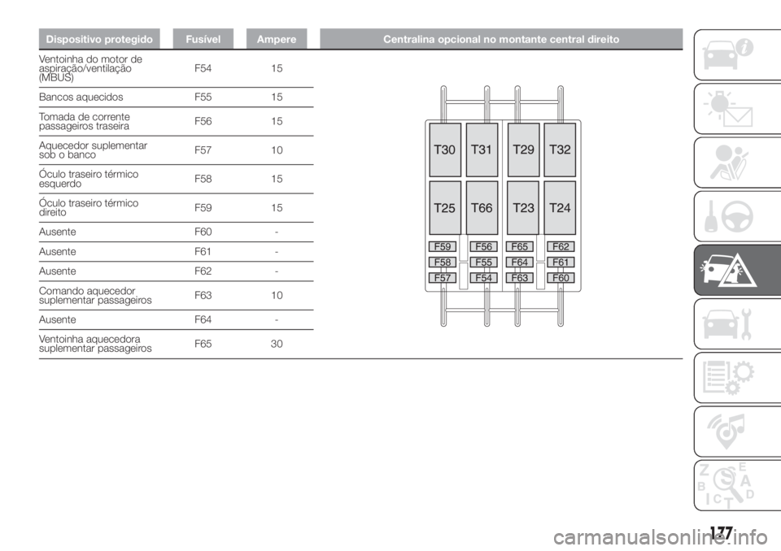781x551 pixels.
Task: Click the F54 cell in the table
Action: coord(203,68)
